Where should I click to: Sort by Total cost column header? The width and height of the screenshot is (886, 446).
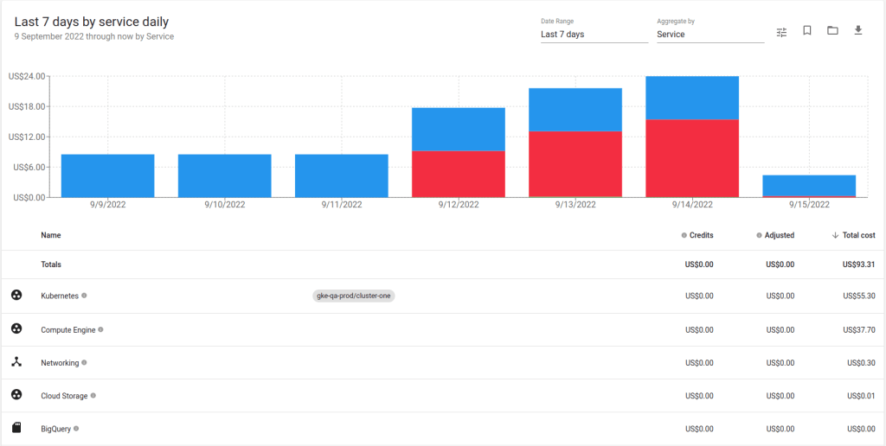click(859, 235)
